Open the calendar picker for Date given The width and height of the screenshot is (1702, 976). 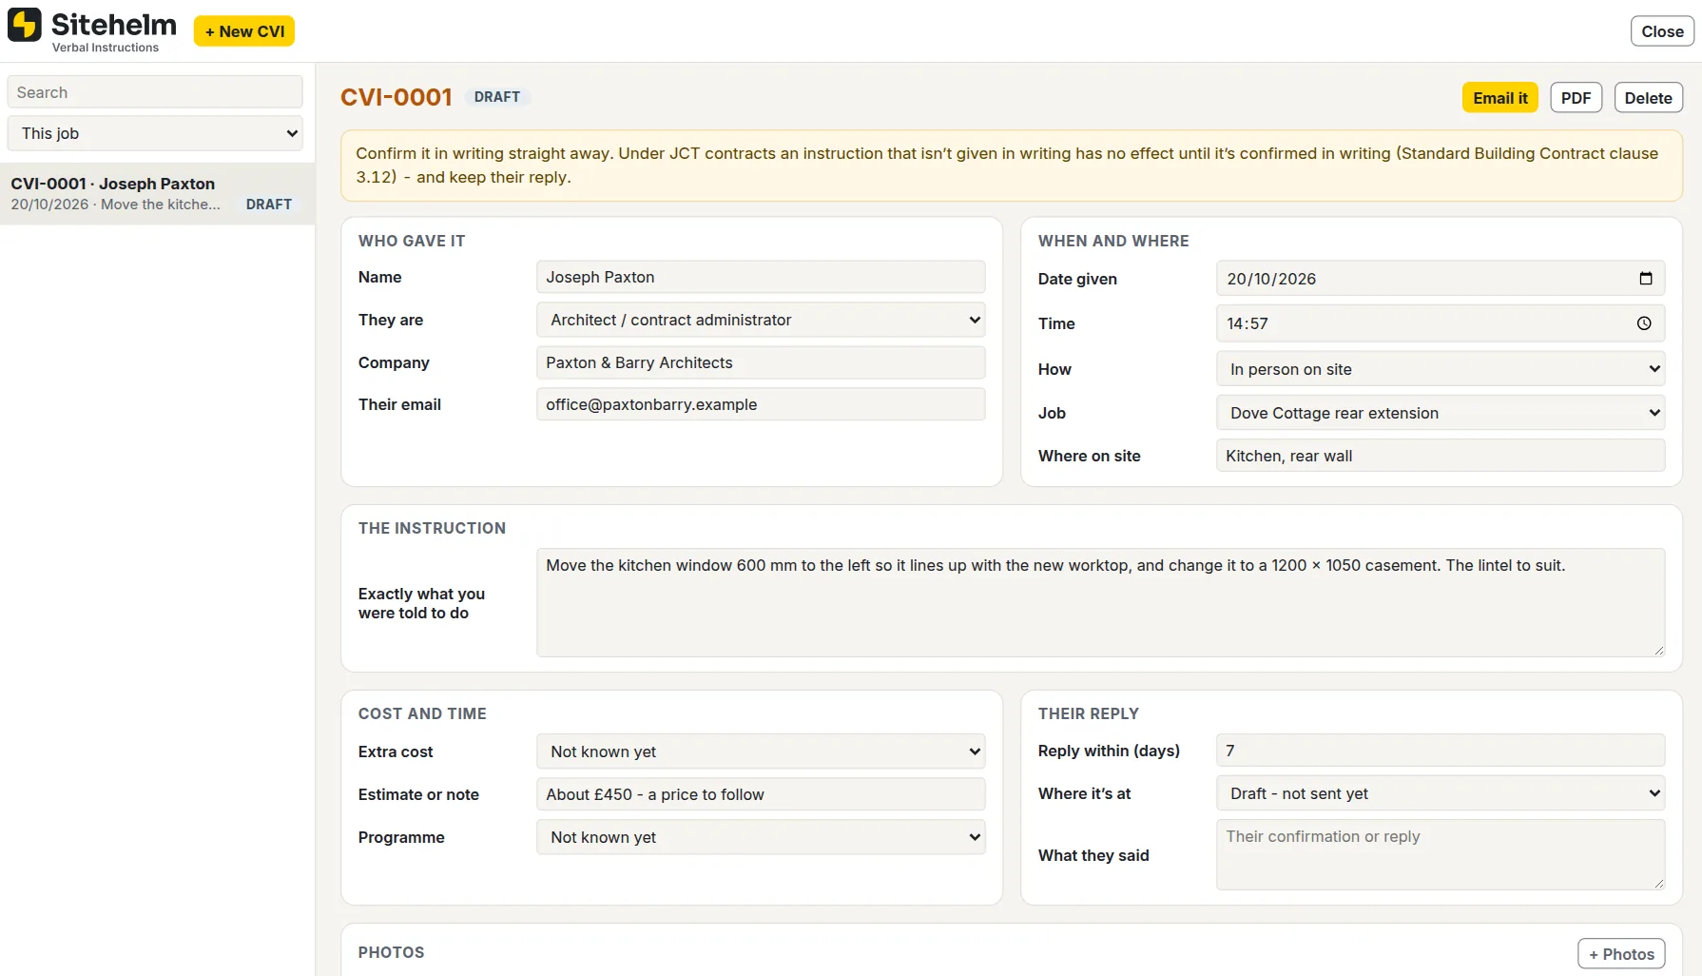pyautogui.click(x=1646, y=279)
